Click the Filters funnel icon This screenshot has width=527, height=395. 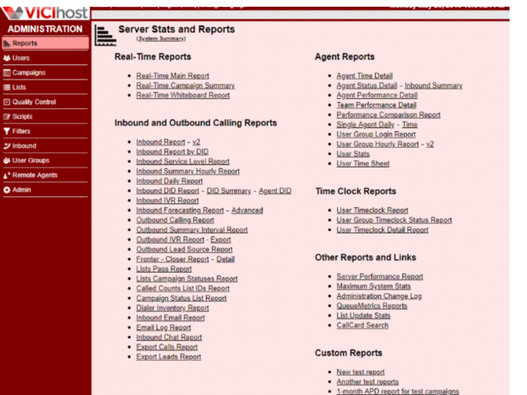pos(7,131)
